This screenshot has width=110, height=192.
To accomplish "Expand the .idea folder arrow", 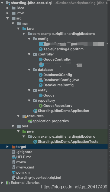I will point(8,8).
